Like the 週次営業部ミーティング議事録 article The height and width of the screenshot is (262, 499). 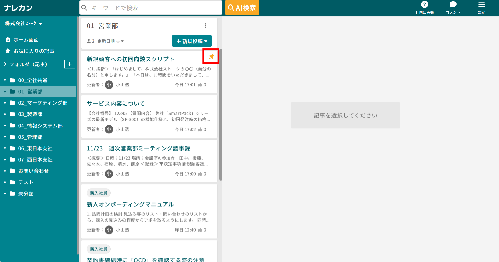click(201, 174)
